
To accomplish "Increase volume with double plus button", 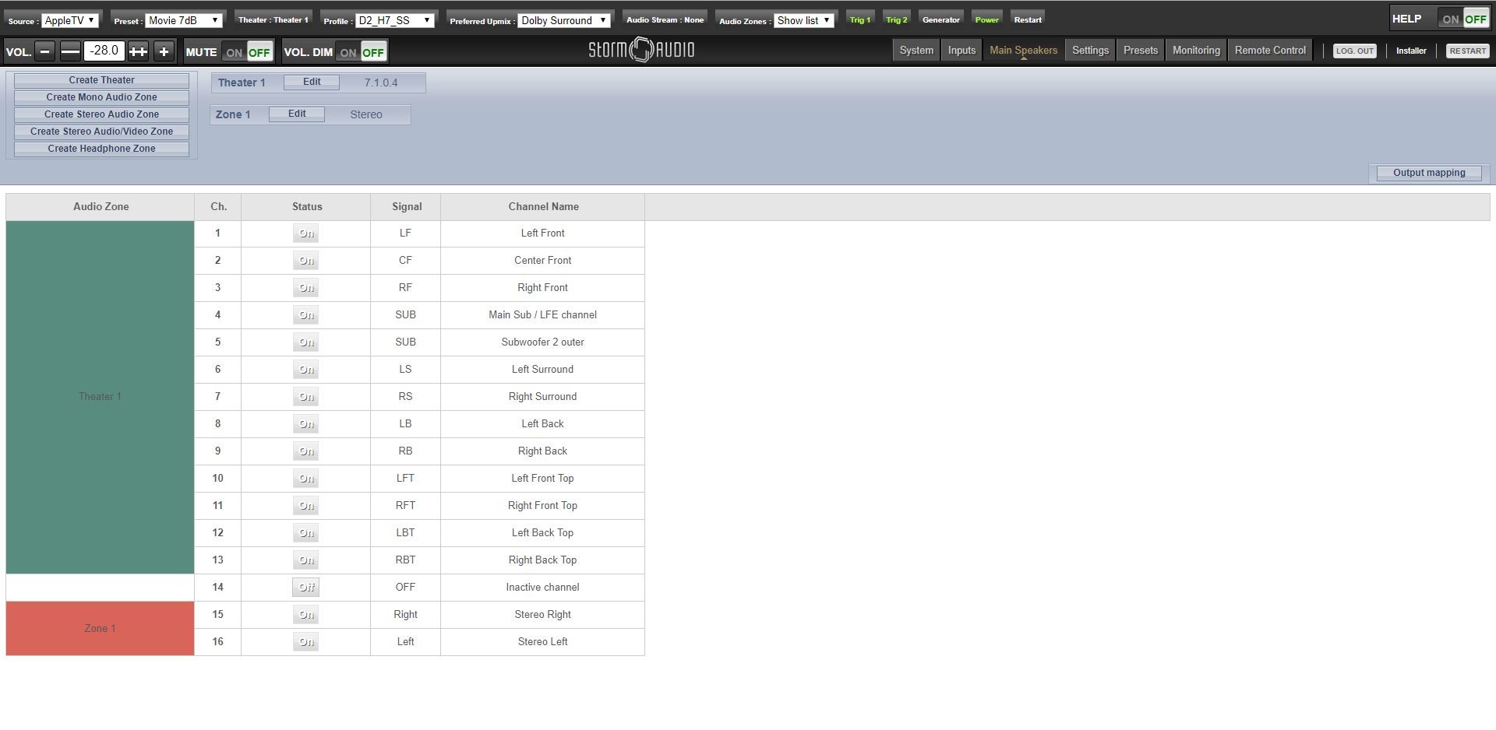I will pyautogui.click(x=138, y=51).
